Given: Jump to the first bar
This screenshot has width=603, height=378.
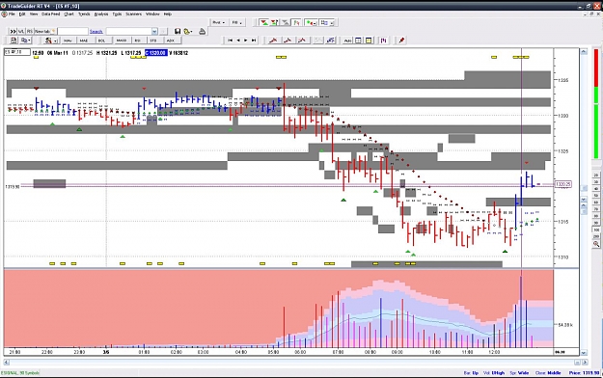Looking at the screenshot, I should [x=230, y=40].
